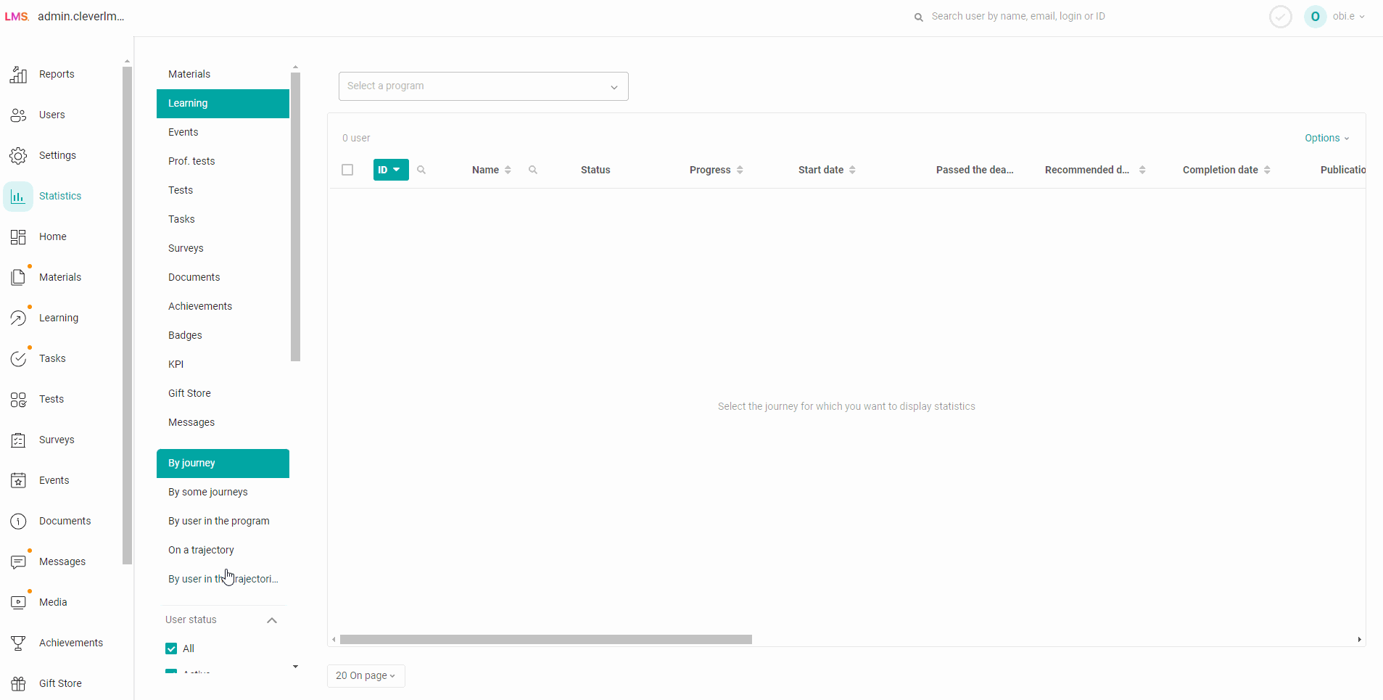
Task: Open the Reports bar-chart icon in the sidebar
Action: (19, 74)
